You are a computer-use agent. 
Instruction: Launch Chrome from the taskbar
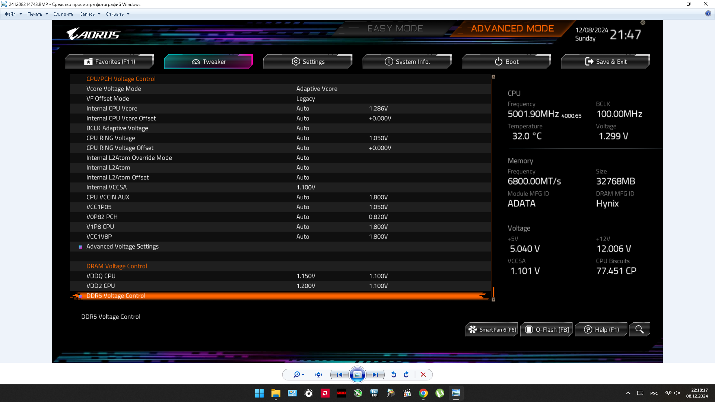pyautogui.click(x=423, y=393)
